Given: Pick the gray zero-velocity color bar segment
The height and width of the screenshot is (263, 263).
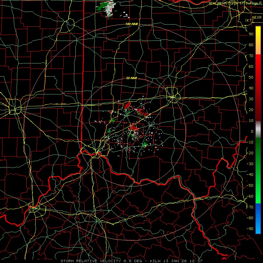Looking at the screenshot, I should (x=258, y=129).
